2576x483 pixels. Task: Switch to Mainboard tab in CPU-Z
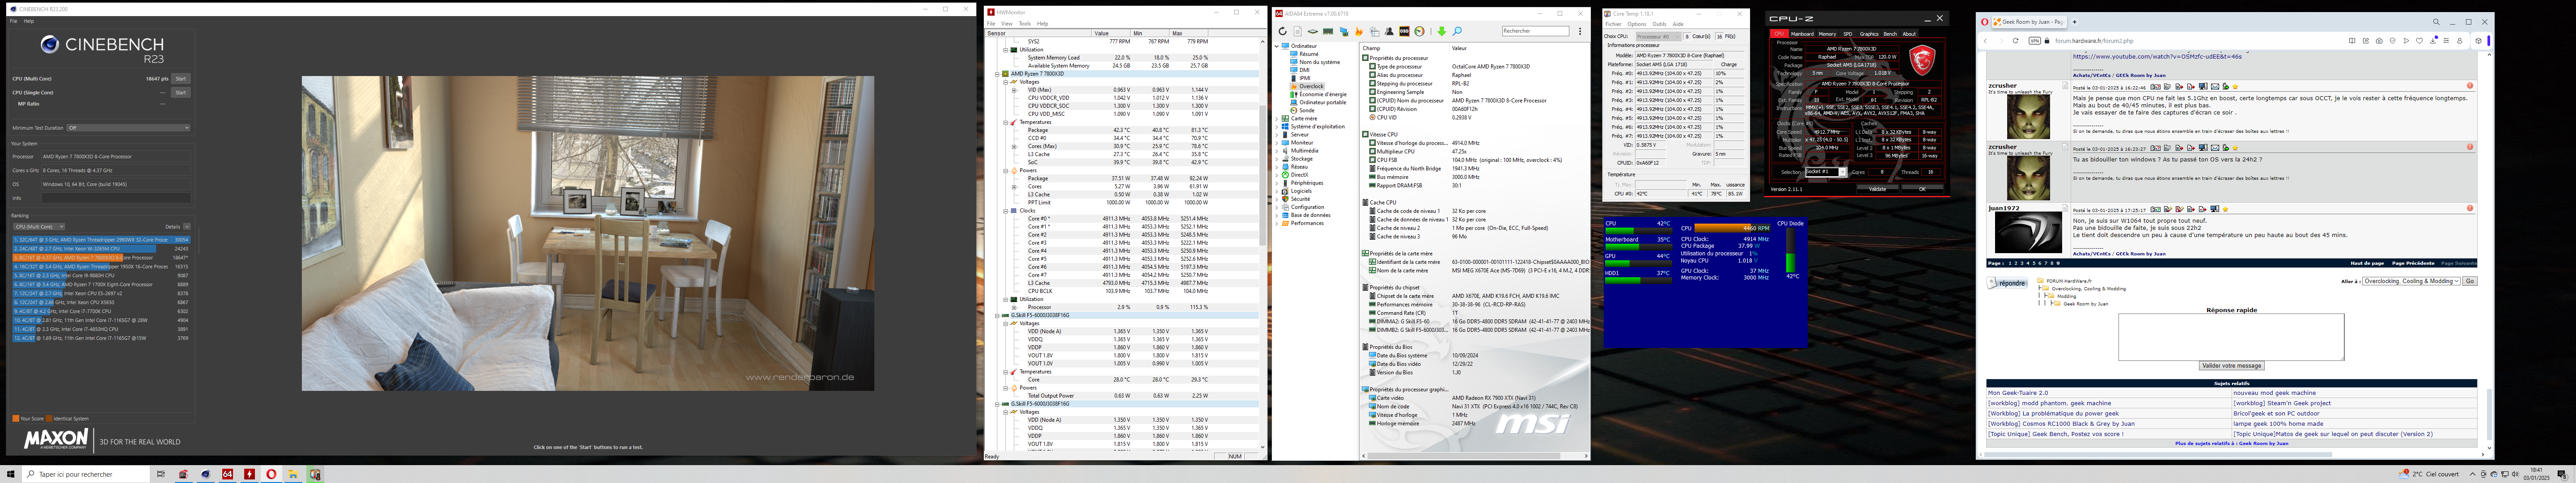click(x=1802, y=34)
